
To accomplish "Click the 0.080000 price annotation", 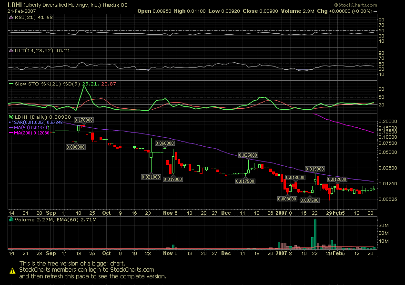I will tap(76, 147).
